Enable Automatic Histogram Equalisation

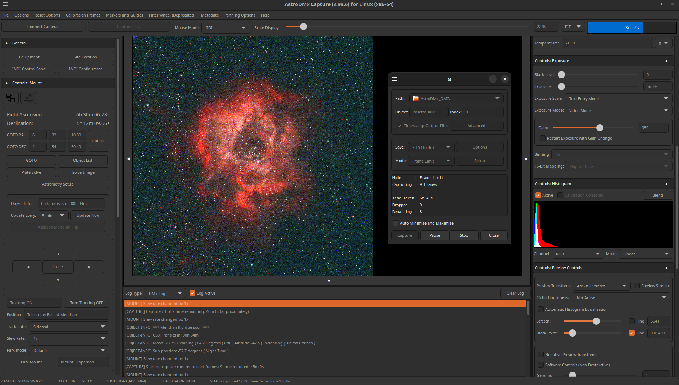click(x=541, y=309)
